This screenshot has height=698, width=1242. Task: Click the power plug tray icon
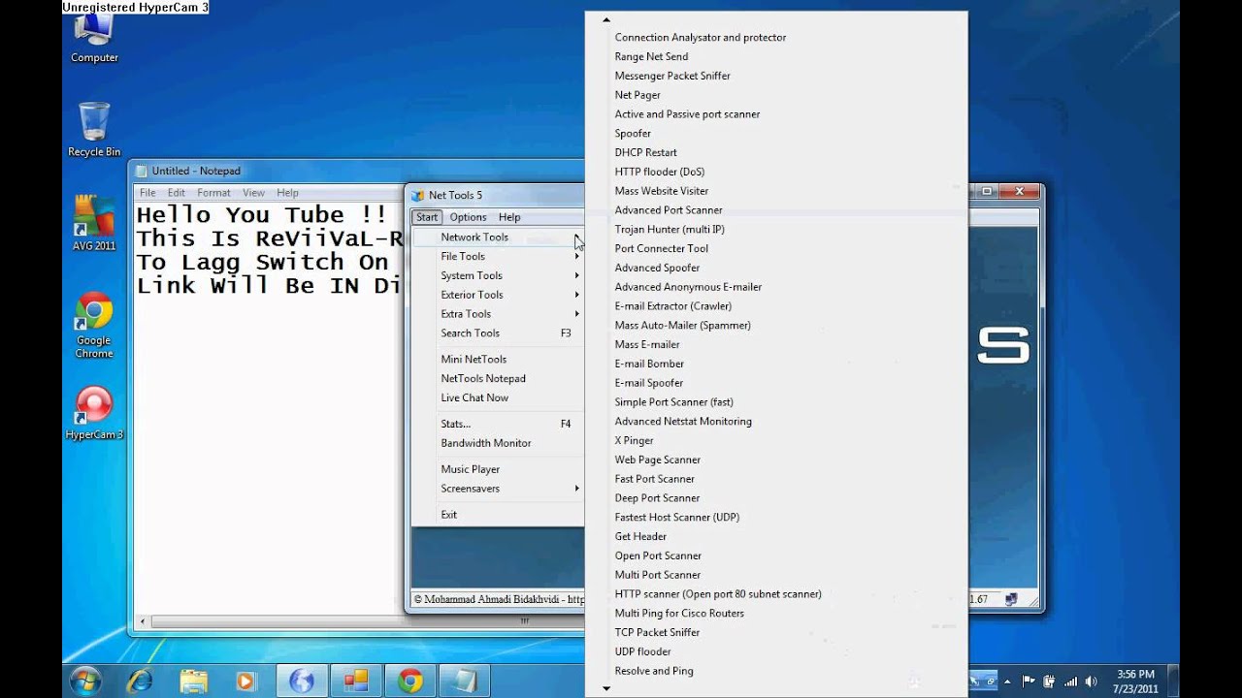(1047, 682)
